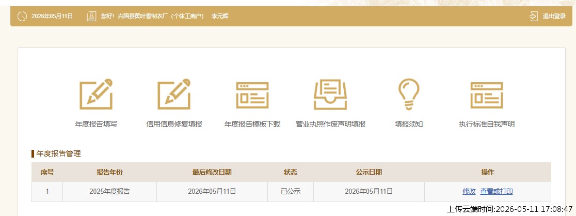Click the row number 1 cell
Image resolution: width=576 pixels, height=216 pixels.
click(x=47, y=191)
